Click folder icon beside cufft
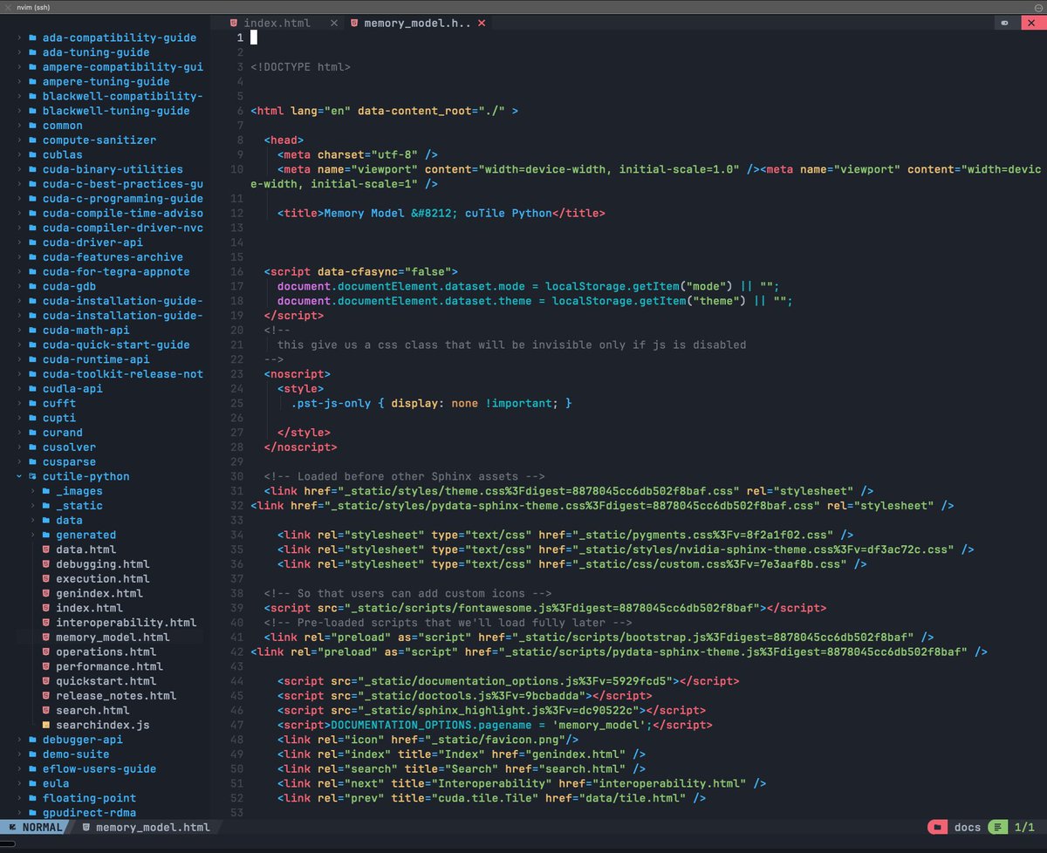Screen dimensions: 1047x853 tap(32, 403)
